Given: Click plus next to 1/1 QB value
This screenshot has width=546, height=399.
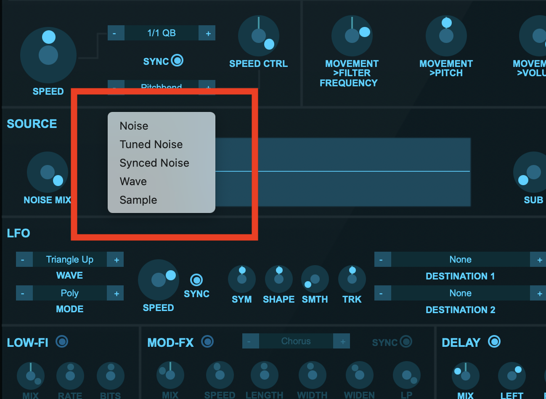Looking at the screenshot, I should [208, 33].
